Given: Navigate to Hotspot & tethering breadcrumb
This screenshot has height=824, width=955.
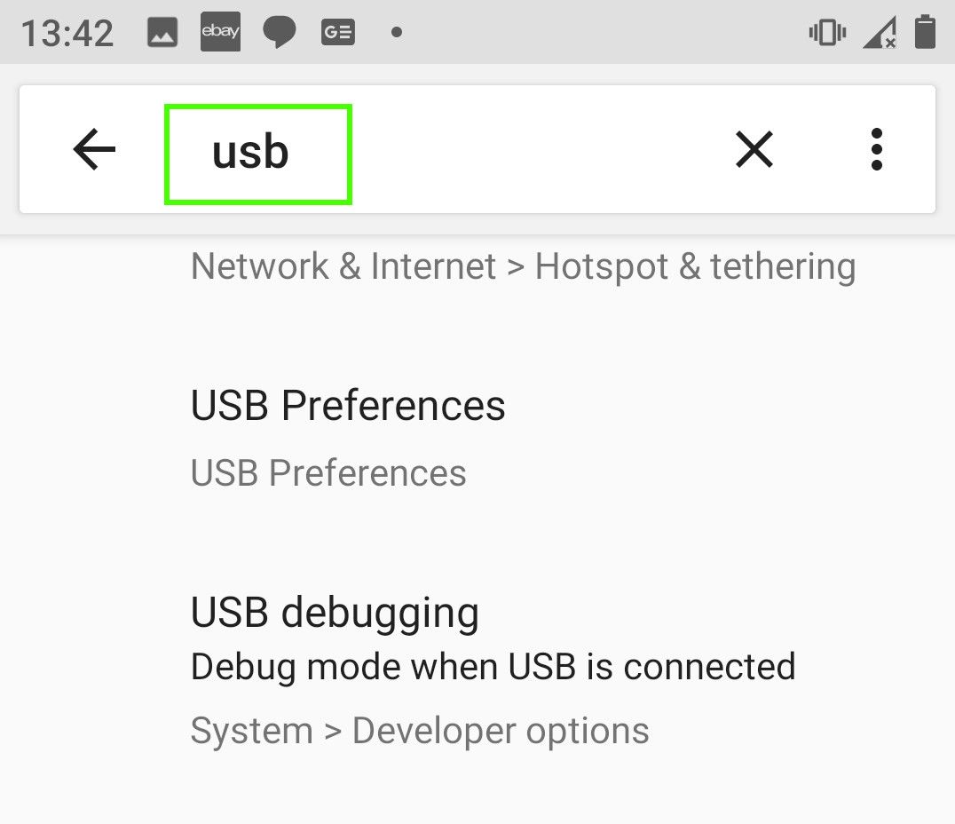Looking at the screenshot, I should tap(695, 265).
